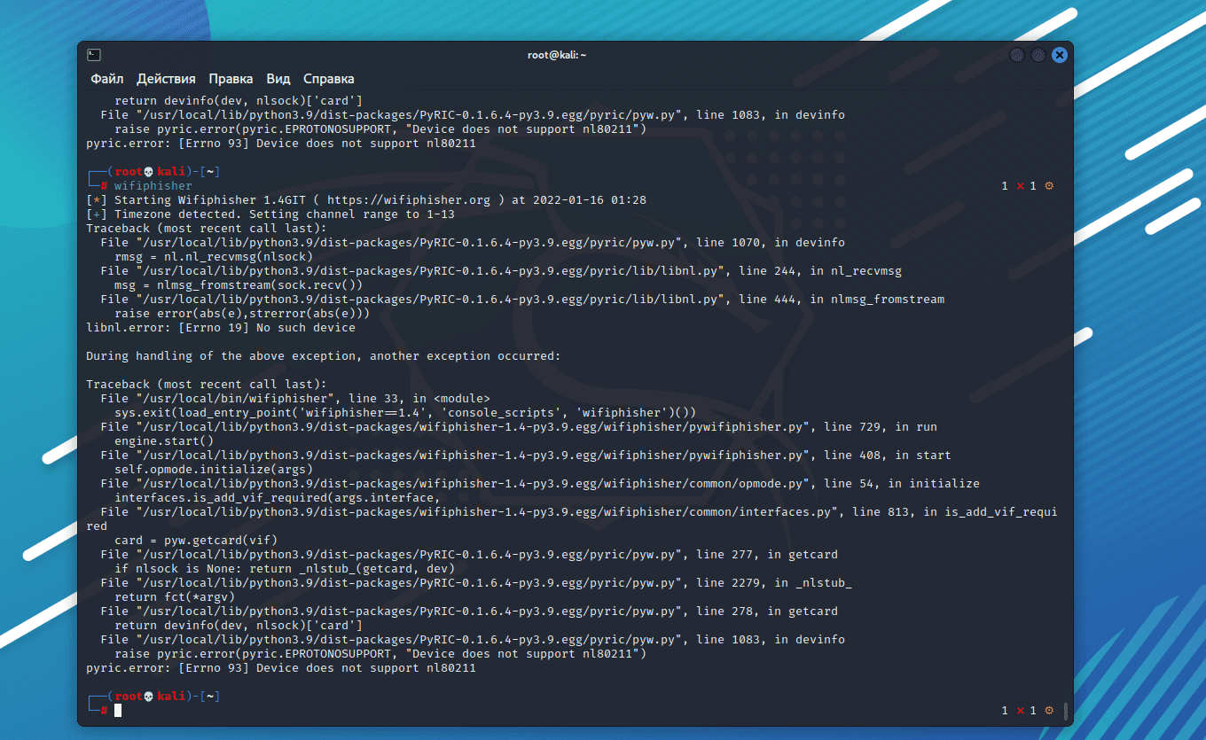Image resolution: width=1206 pixels, height=740 pixels.
Task: Click the 'self.opmode.initialize(args)' line
Action: point(214,470)
